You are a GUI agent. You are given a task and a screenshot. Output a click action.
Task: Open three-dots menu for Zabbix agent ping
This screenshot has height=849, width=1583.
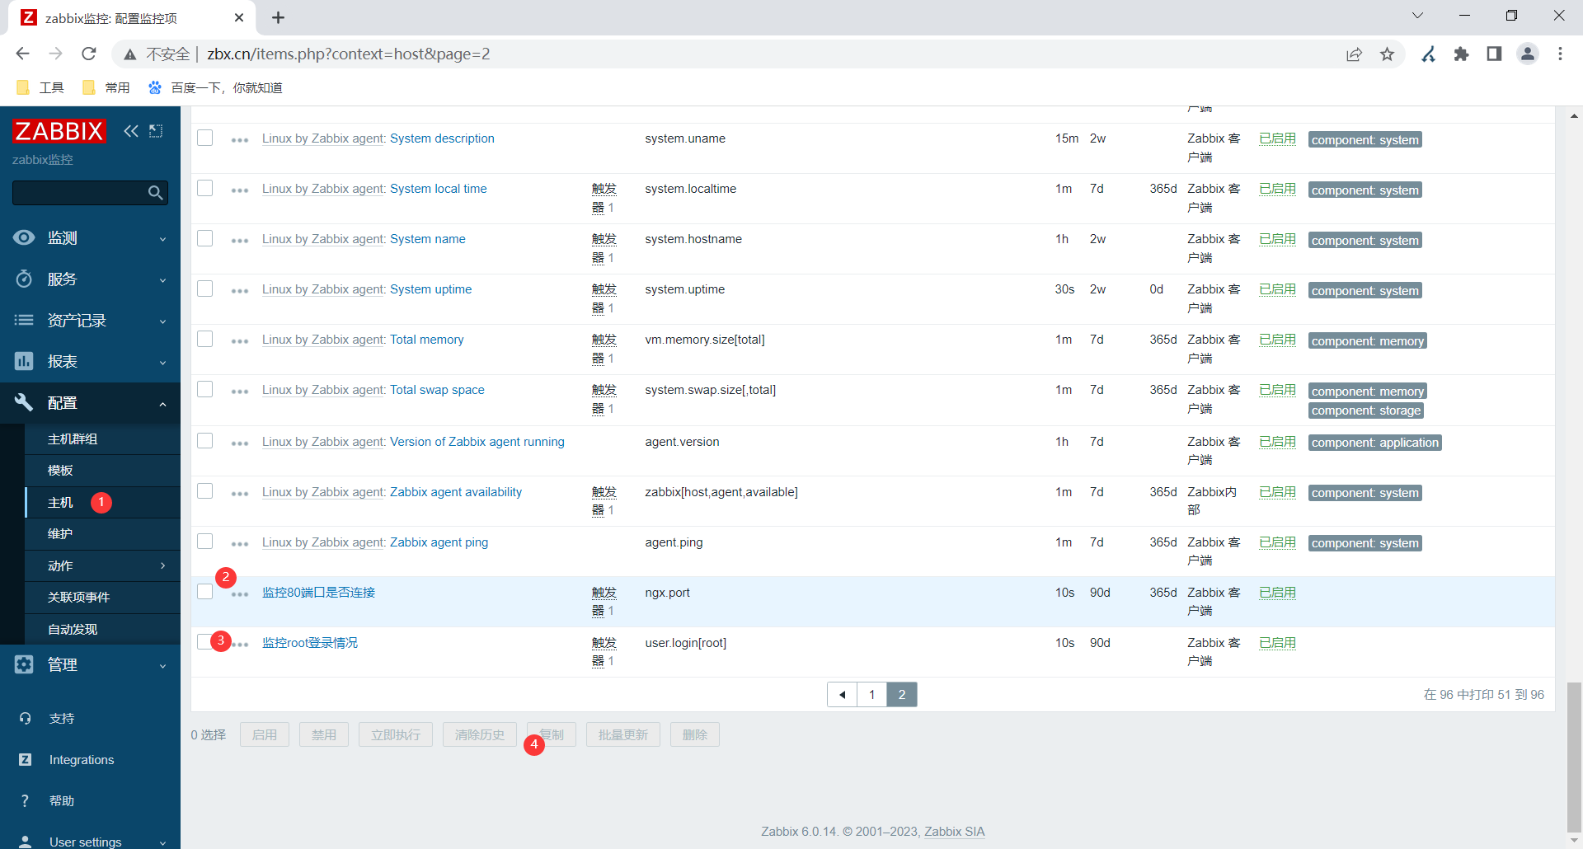tap(240, 544)
